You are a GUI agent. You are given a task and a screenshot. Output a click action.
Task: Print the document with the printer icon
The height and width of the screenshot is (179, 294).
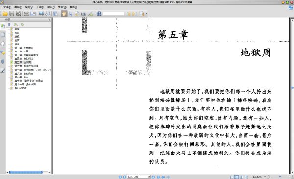click(x=26, y=14)
